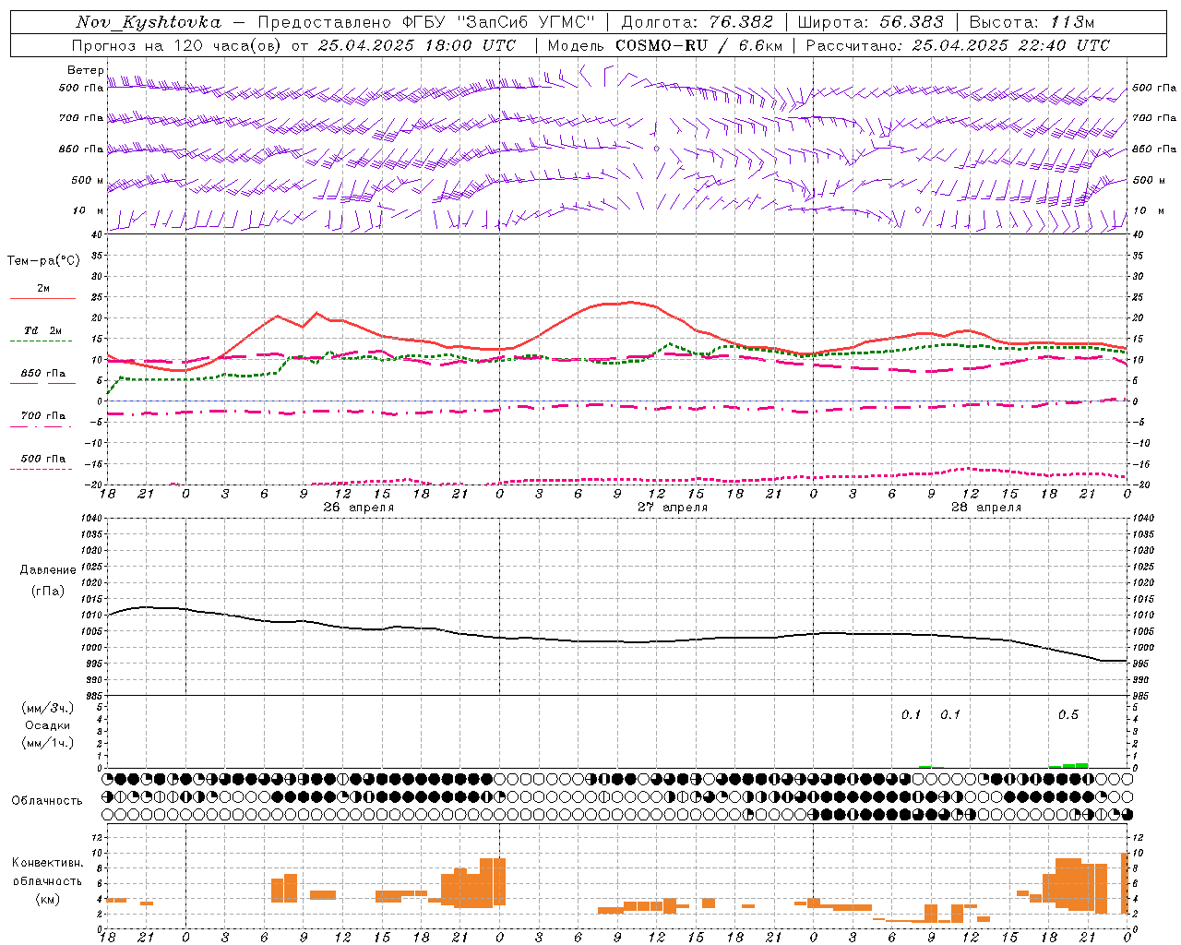Click the Конвективн. label of convective cloud chart
The height and width of the screenshot is (945, 1181).
pyautogui.click(x=48, y=863)
